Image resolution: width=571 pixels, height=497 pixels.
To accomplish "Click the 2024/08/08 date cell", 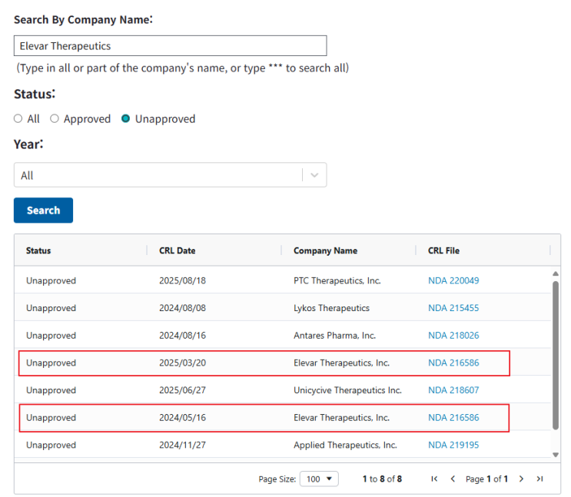I will 182,308.
